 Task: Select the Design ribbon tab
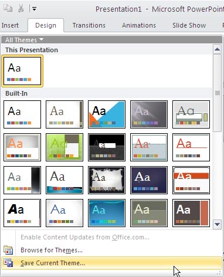click(46, 25)
